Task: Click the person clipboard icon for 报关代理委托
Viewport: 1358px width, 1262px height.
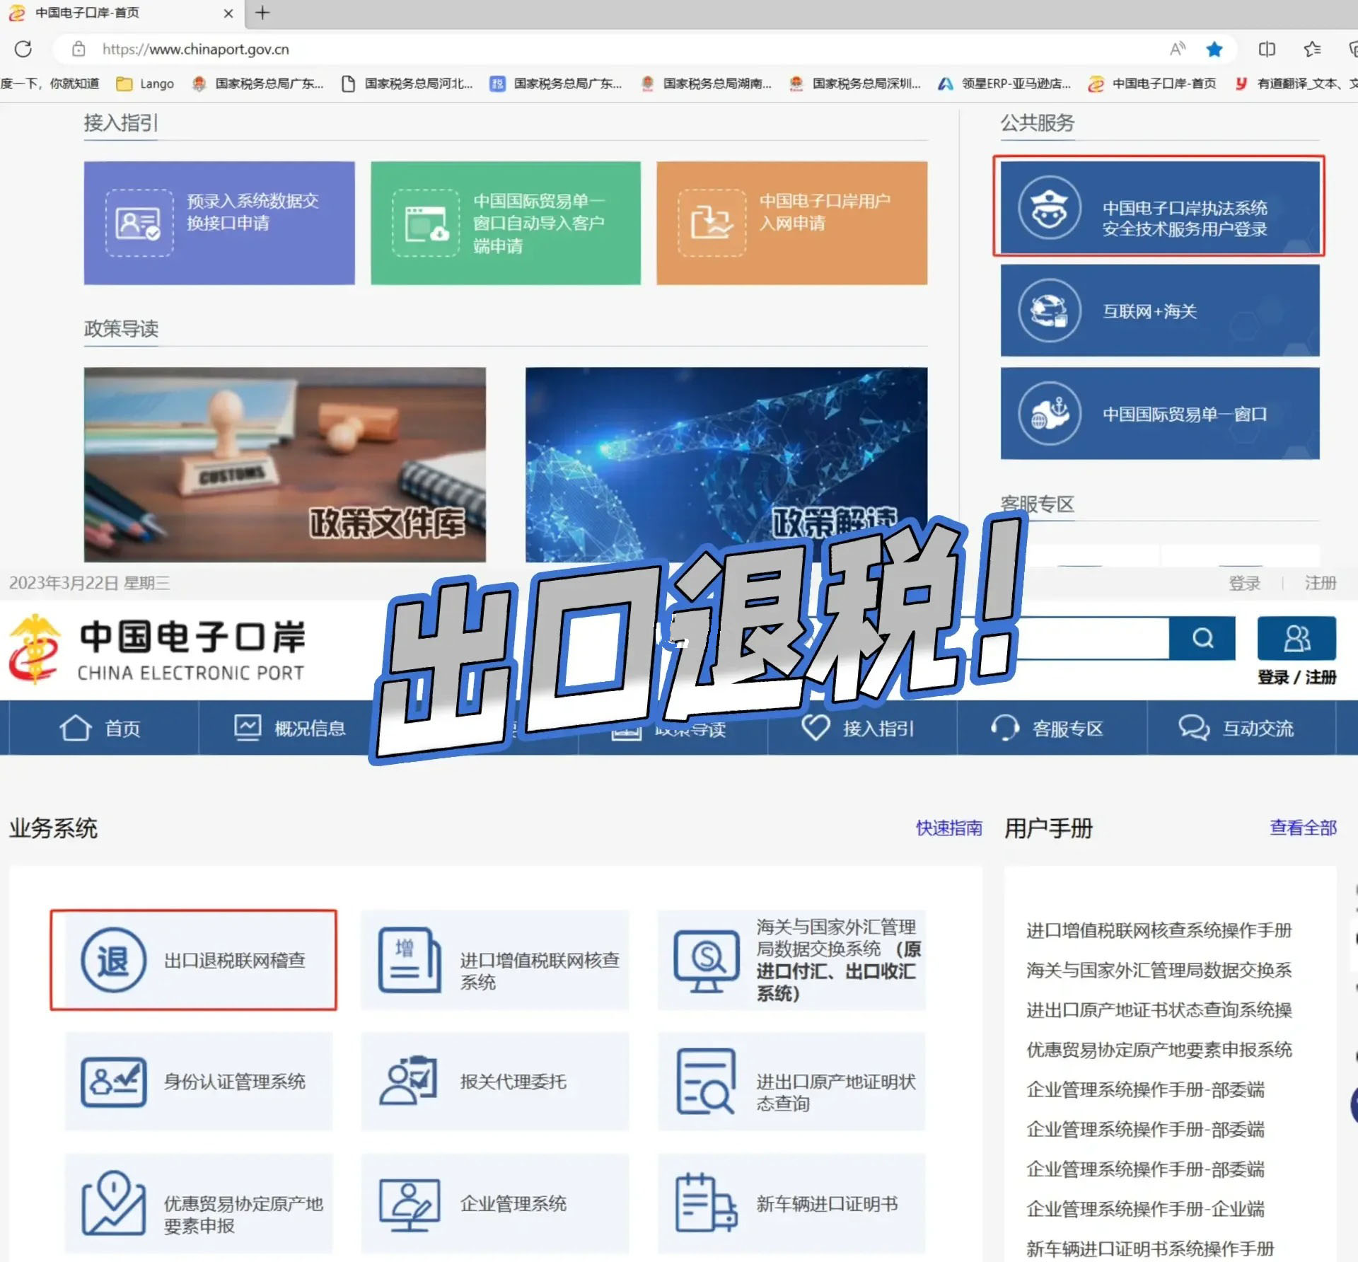Action: [408, 1080]
